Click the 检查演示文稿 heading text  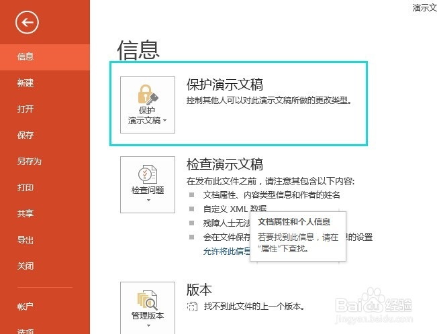(225, 164)
